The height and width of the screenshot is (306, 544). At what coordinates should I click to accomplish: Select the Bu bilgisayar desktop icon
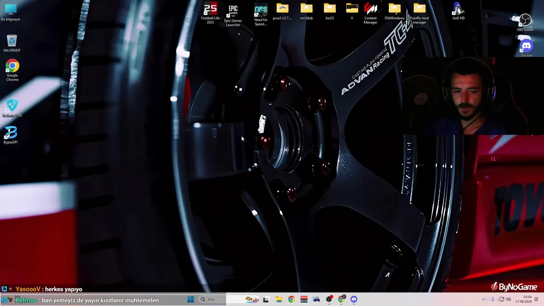coord(11,12)
